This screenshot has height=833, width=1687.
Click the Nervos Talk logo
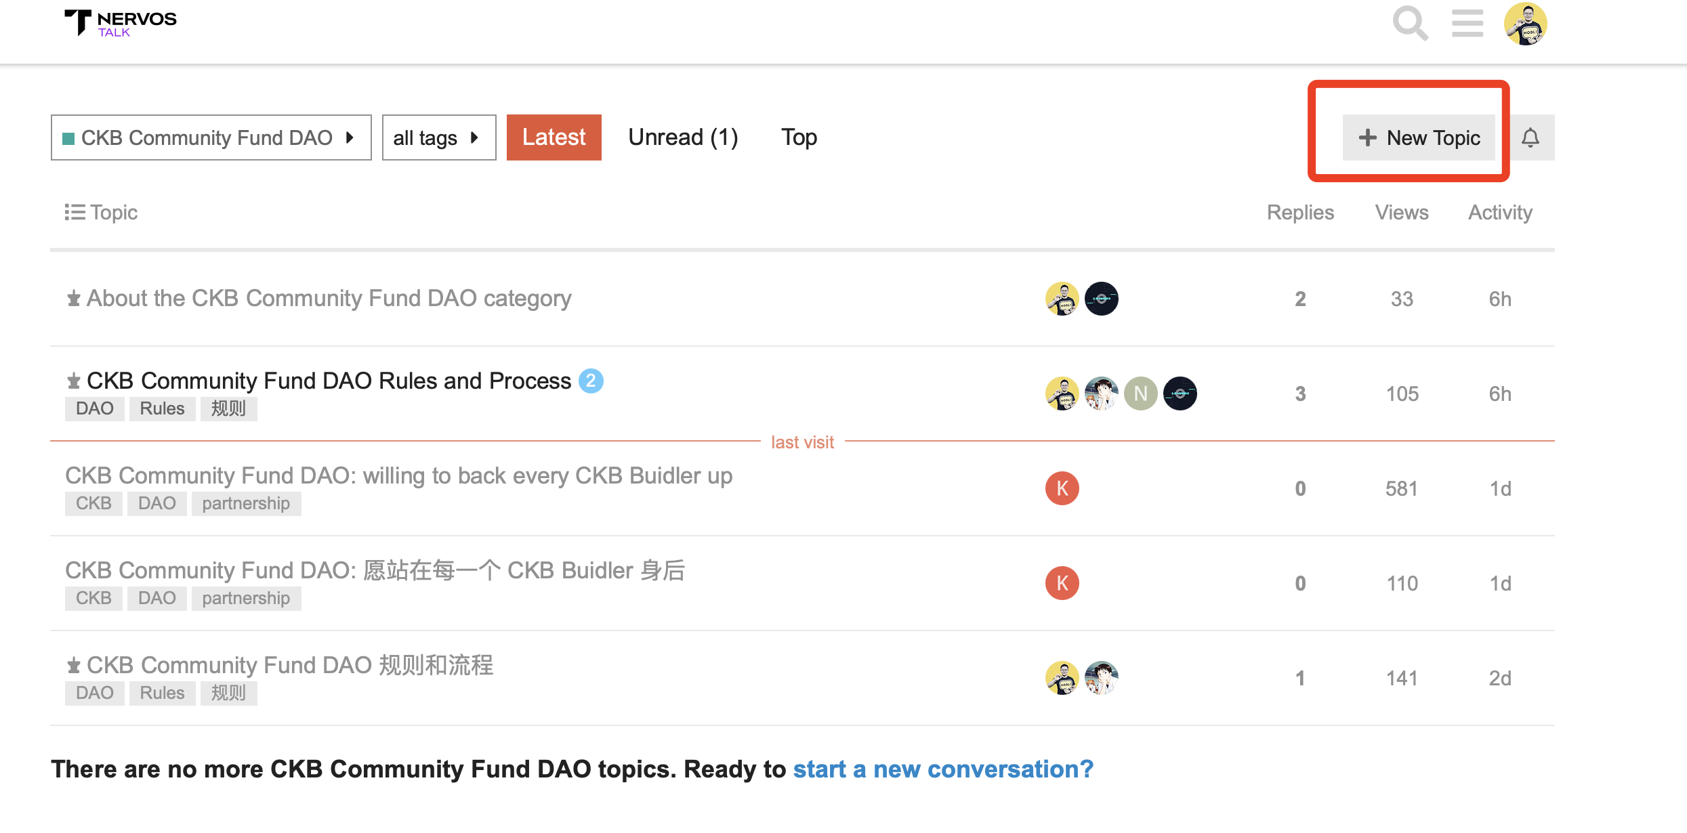(x=121, y=23)
